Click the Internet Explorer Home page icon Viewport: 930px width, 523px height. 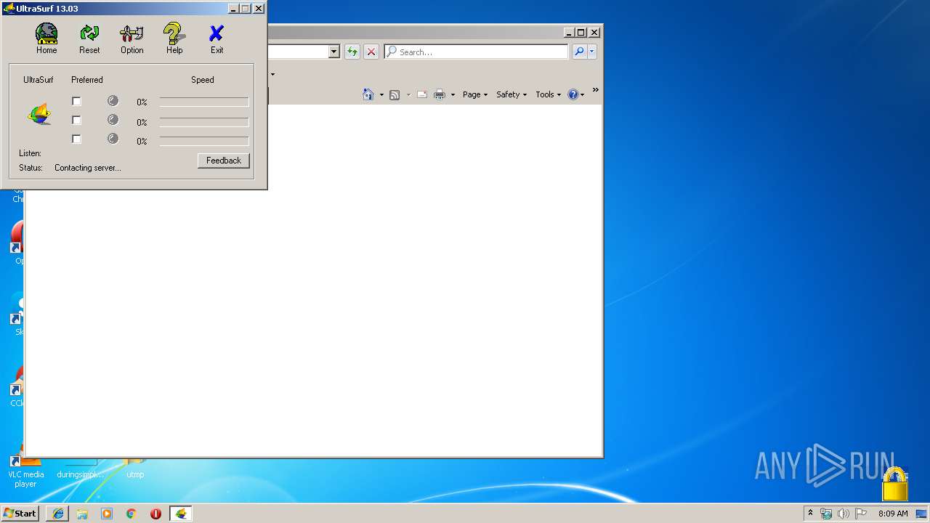368,94
